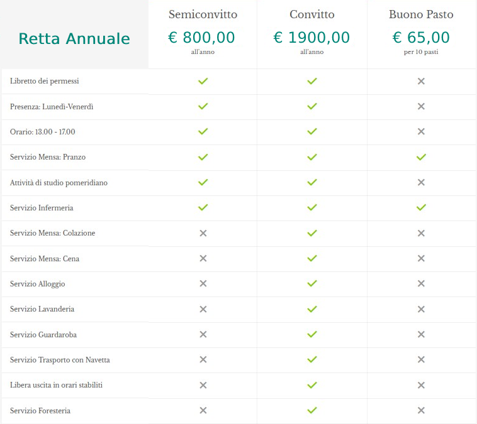Click the Orario: 13.00 - 17.00 label
Screen dimensions: 477x424
(x=42, y=132)
